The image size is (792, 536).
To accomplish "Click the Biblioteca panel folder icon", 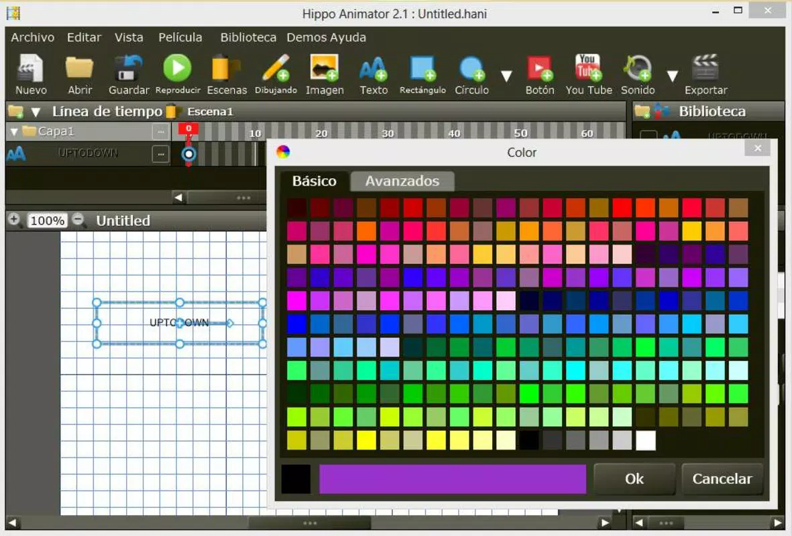I will (642, 111).
